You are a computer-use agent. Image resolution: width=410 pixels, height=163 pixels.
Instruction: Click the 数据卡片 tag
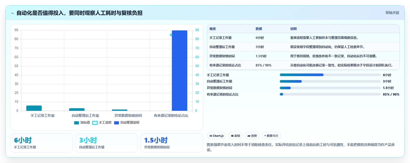pyautogui.click(x=271, y=136)
